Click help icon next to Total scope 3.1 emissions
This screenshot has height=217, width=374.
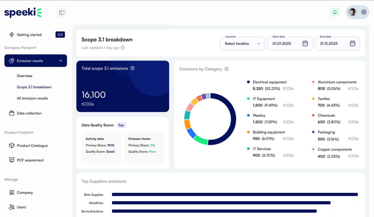tap(132, 68)
